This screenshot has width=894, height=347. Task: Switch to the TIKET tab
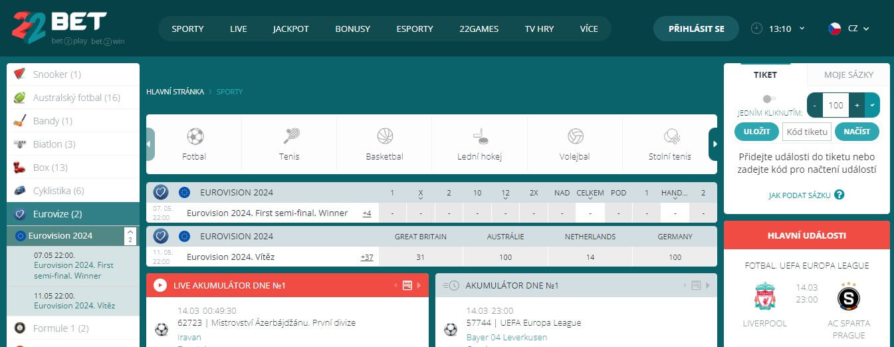[x=765, y=74]
